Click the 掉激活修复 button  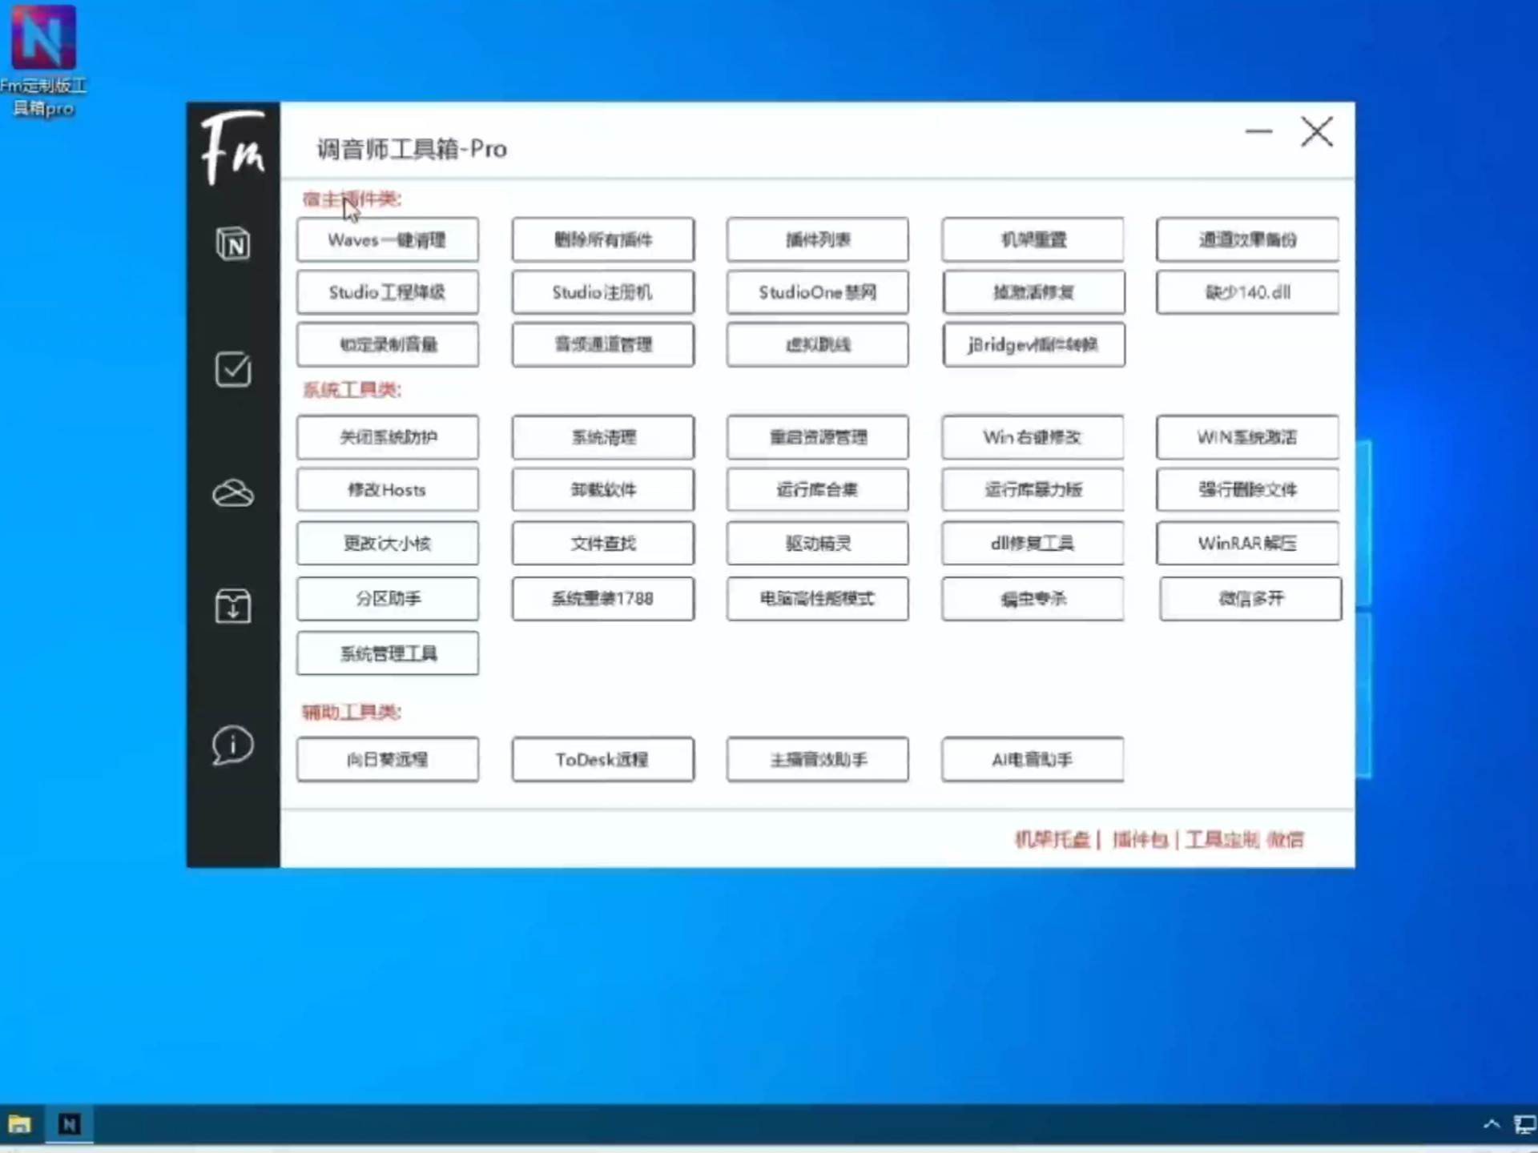[x=1033, y=292]
